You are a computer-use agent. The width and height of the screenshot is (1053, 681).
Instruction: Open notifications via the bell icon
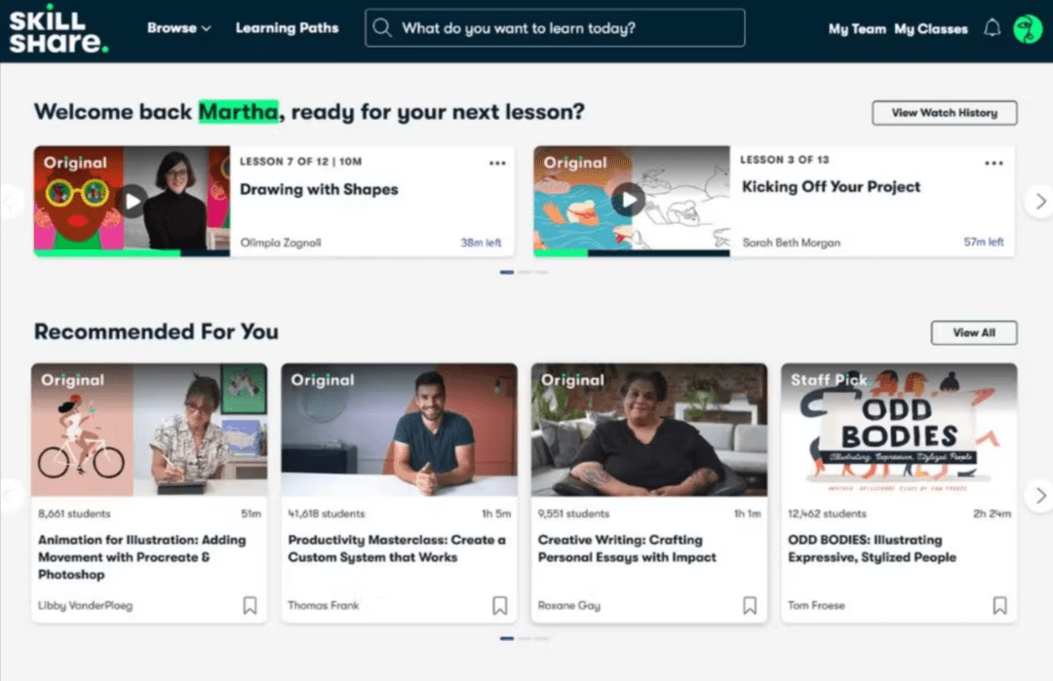point(992,28)
